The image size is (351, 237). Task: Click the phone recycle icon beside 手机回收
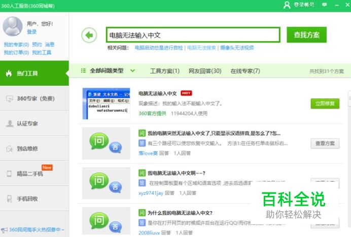(x=10, y=199)
